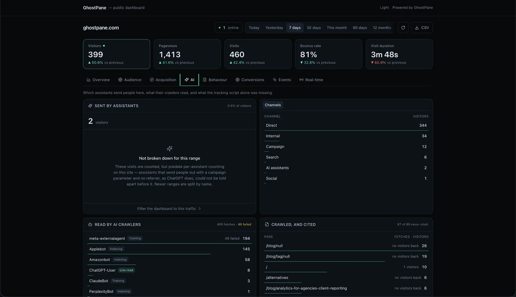
Task: Click the /blog/analytics-for-agencies-client-reporting row
Action: coord(346,288)
